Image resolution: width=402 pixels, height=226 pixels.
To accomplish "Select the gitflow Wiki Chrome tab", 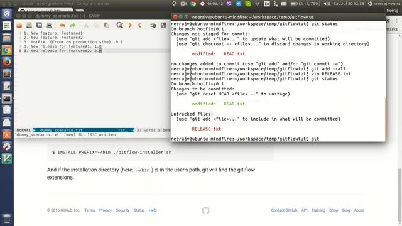I will (46, 10).
